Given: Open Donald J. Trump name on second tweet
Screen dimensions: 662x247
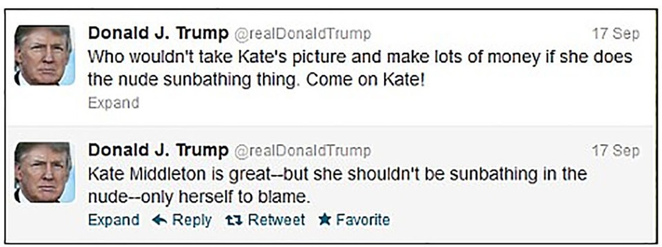Looking at the screenshot, I should [158, 150].
